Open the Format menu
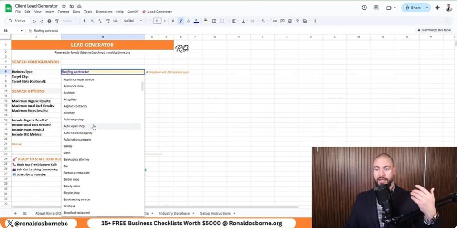457x228 pixels. (x=63, y=12)
